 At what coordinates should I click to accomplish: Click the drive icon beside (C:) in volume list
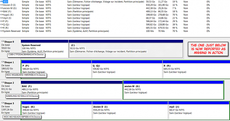(x=2, y=2)
